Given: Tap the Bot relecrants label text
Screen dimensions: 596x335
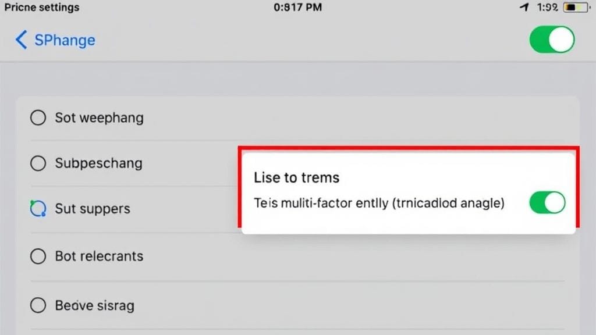Looking at the screenshot, I should pyautogui.click(x=99, y=256).
